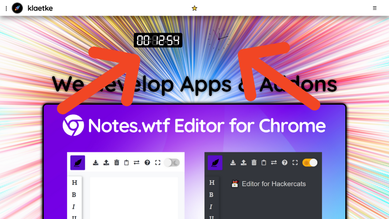Click the upload icon in the light editor

click(x=106, y=163)
